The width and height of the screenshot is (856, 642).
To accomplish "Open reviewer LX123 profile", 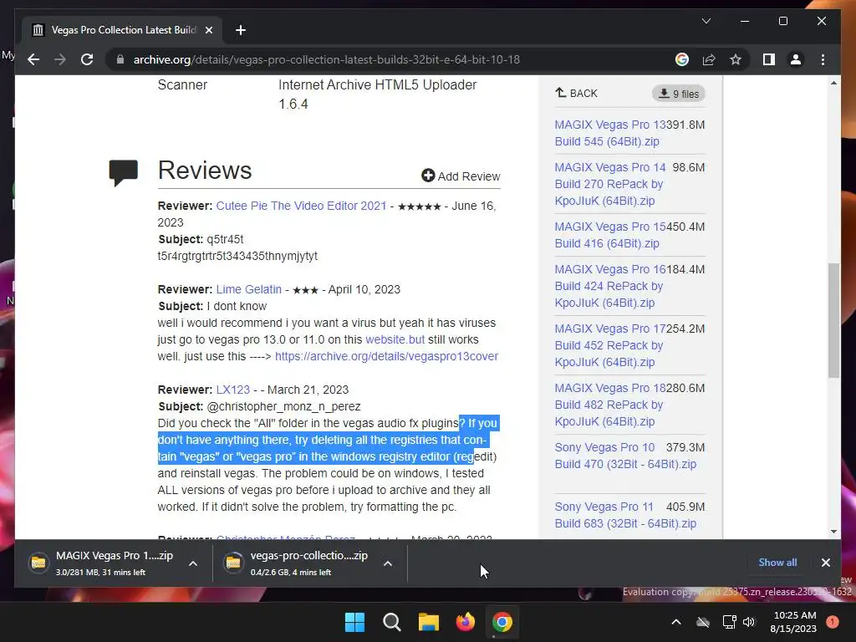I will tap(232, 390).
